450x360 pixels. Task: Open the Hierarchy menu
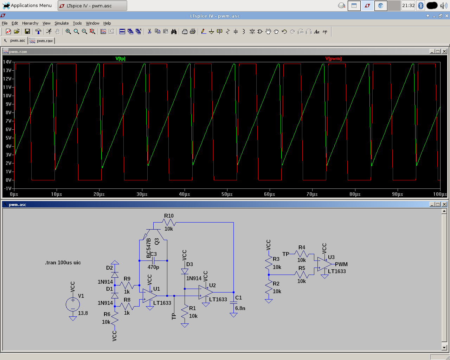point(30,23)
